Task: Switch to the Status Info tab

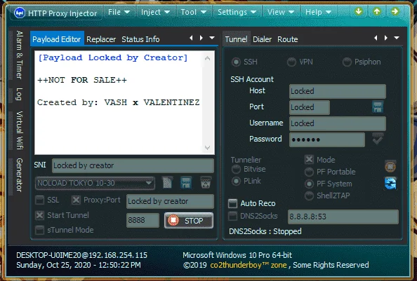Action: [140, 39]
